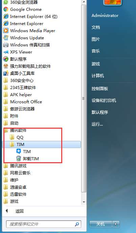136x233 pixels.
Task: Click the search magnifier icon
Action: coord(77,224)
